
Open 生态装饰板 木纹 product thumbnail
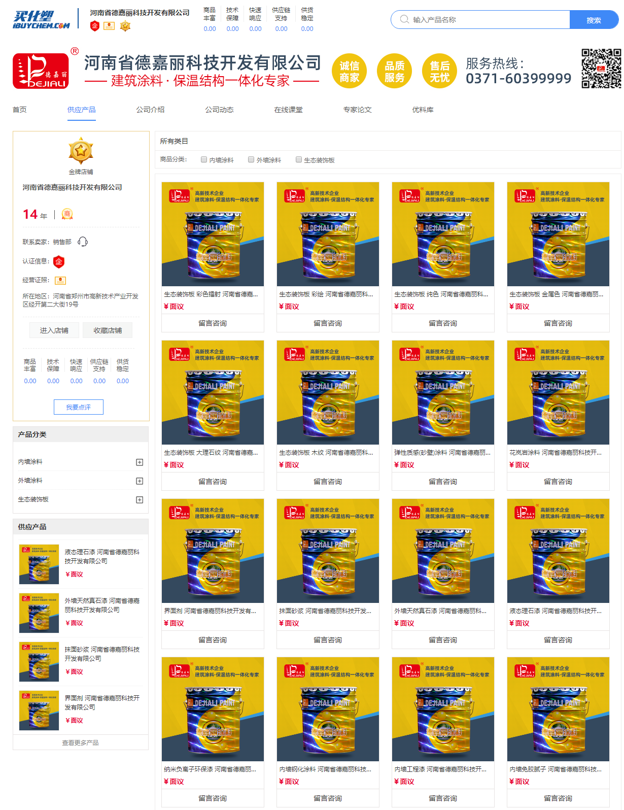(328, 392)
